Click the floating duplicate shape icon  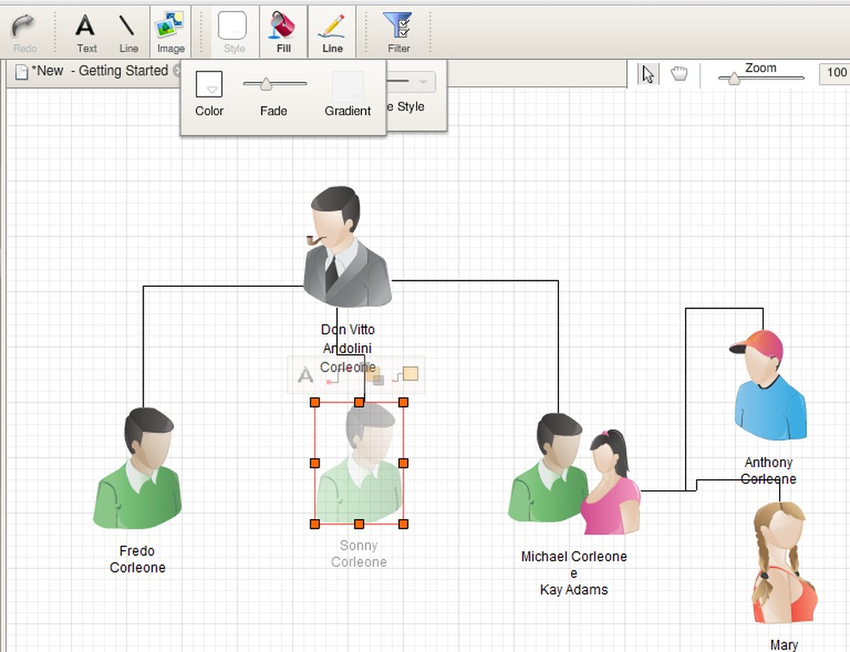coord(374,375)
